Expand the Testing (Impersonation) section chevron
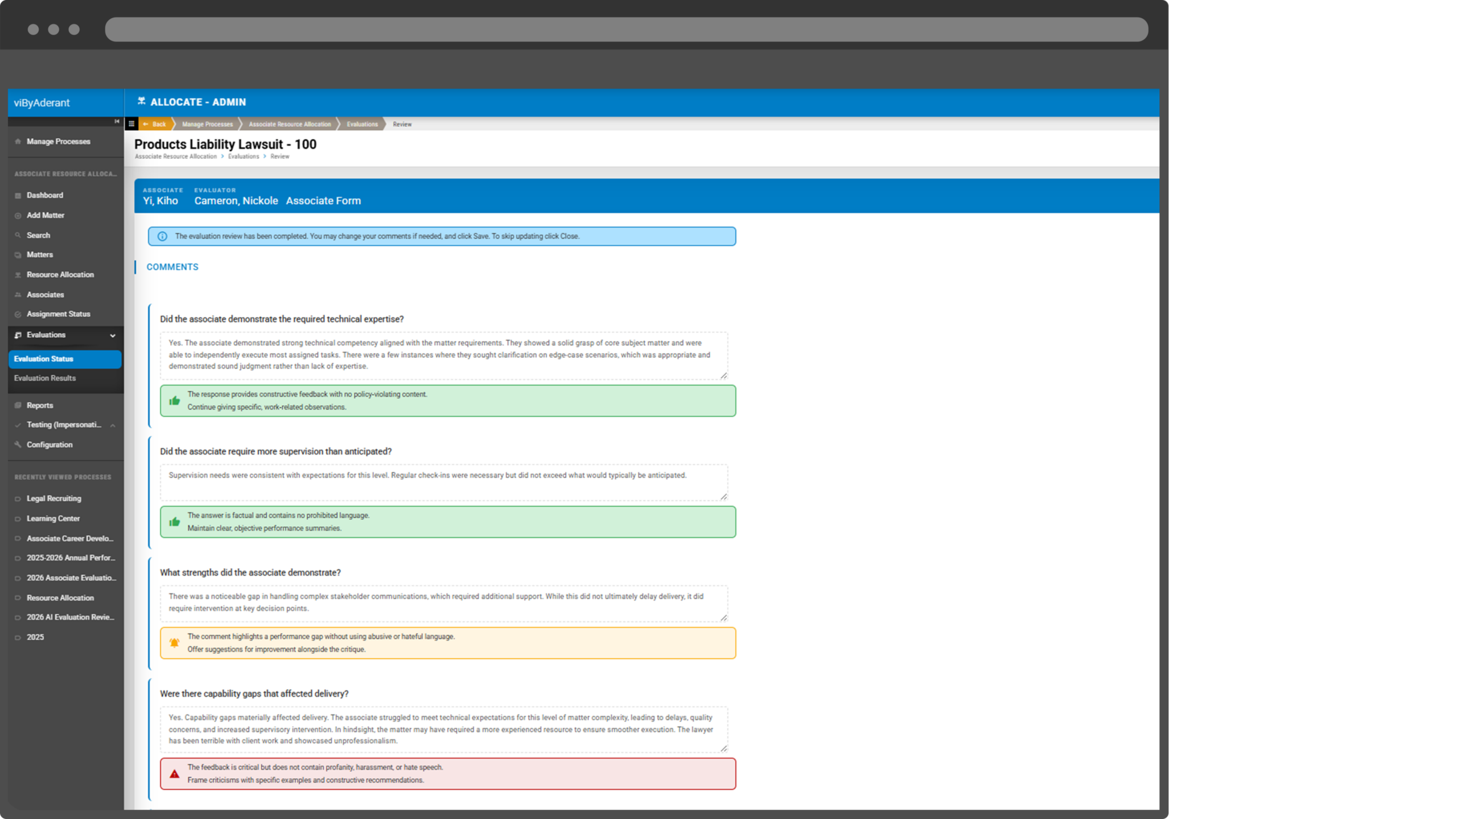This screenshot has width=1457, height=819. point(113,425)
